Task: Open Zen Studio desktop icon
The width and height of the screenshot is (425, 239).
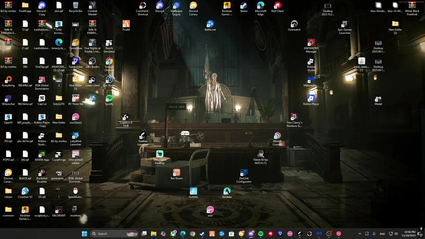Action: (x=109, y=82)
